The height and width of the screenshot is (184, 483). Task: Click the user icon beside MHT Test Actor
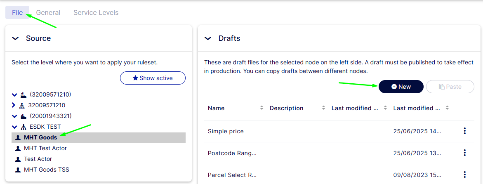tap(18, 149)
